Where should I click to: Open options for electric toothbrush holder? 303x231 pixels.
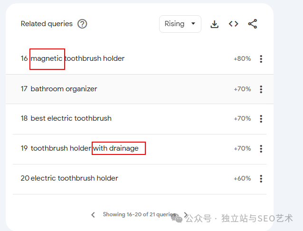(x=261, y=178)
